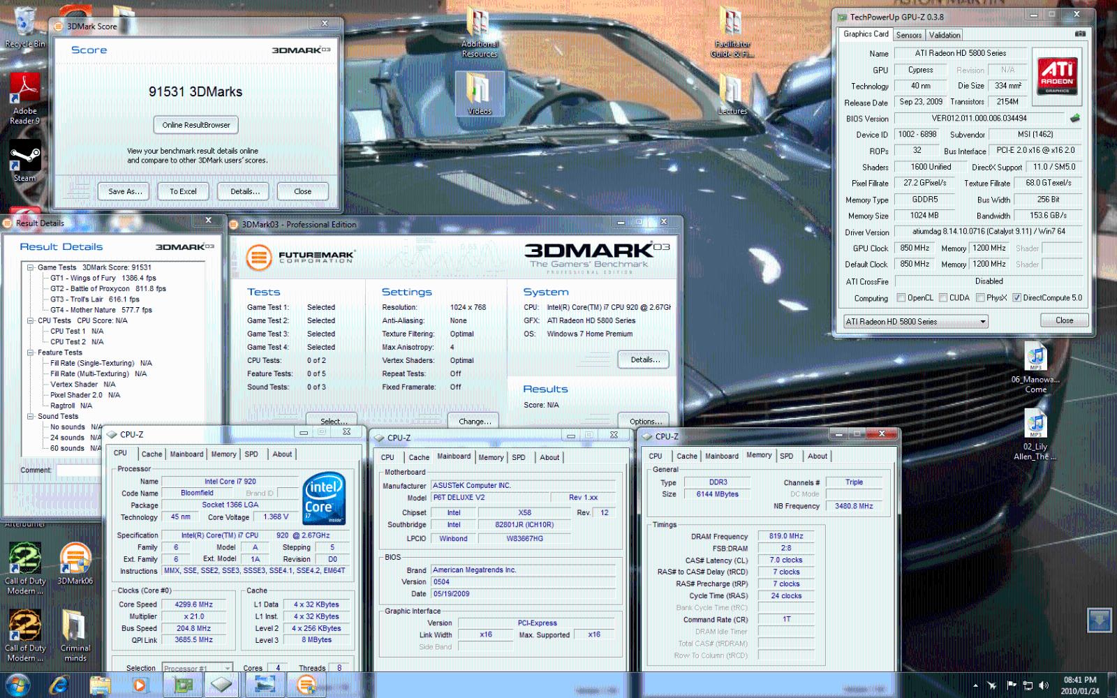Image resolution: width=1117 pixels, height=698 pixels.
Task: Launch Internet Explorer from the taskbar
Action: (59, 685)
